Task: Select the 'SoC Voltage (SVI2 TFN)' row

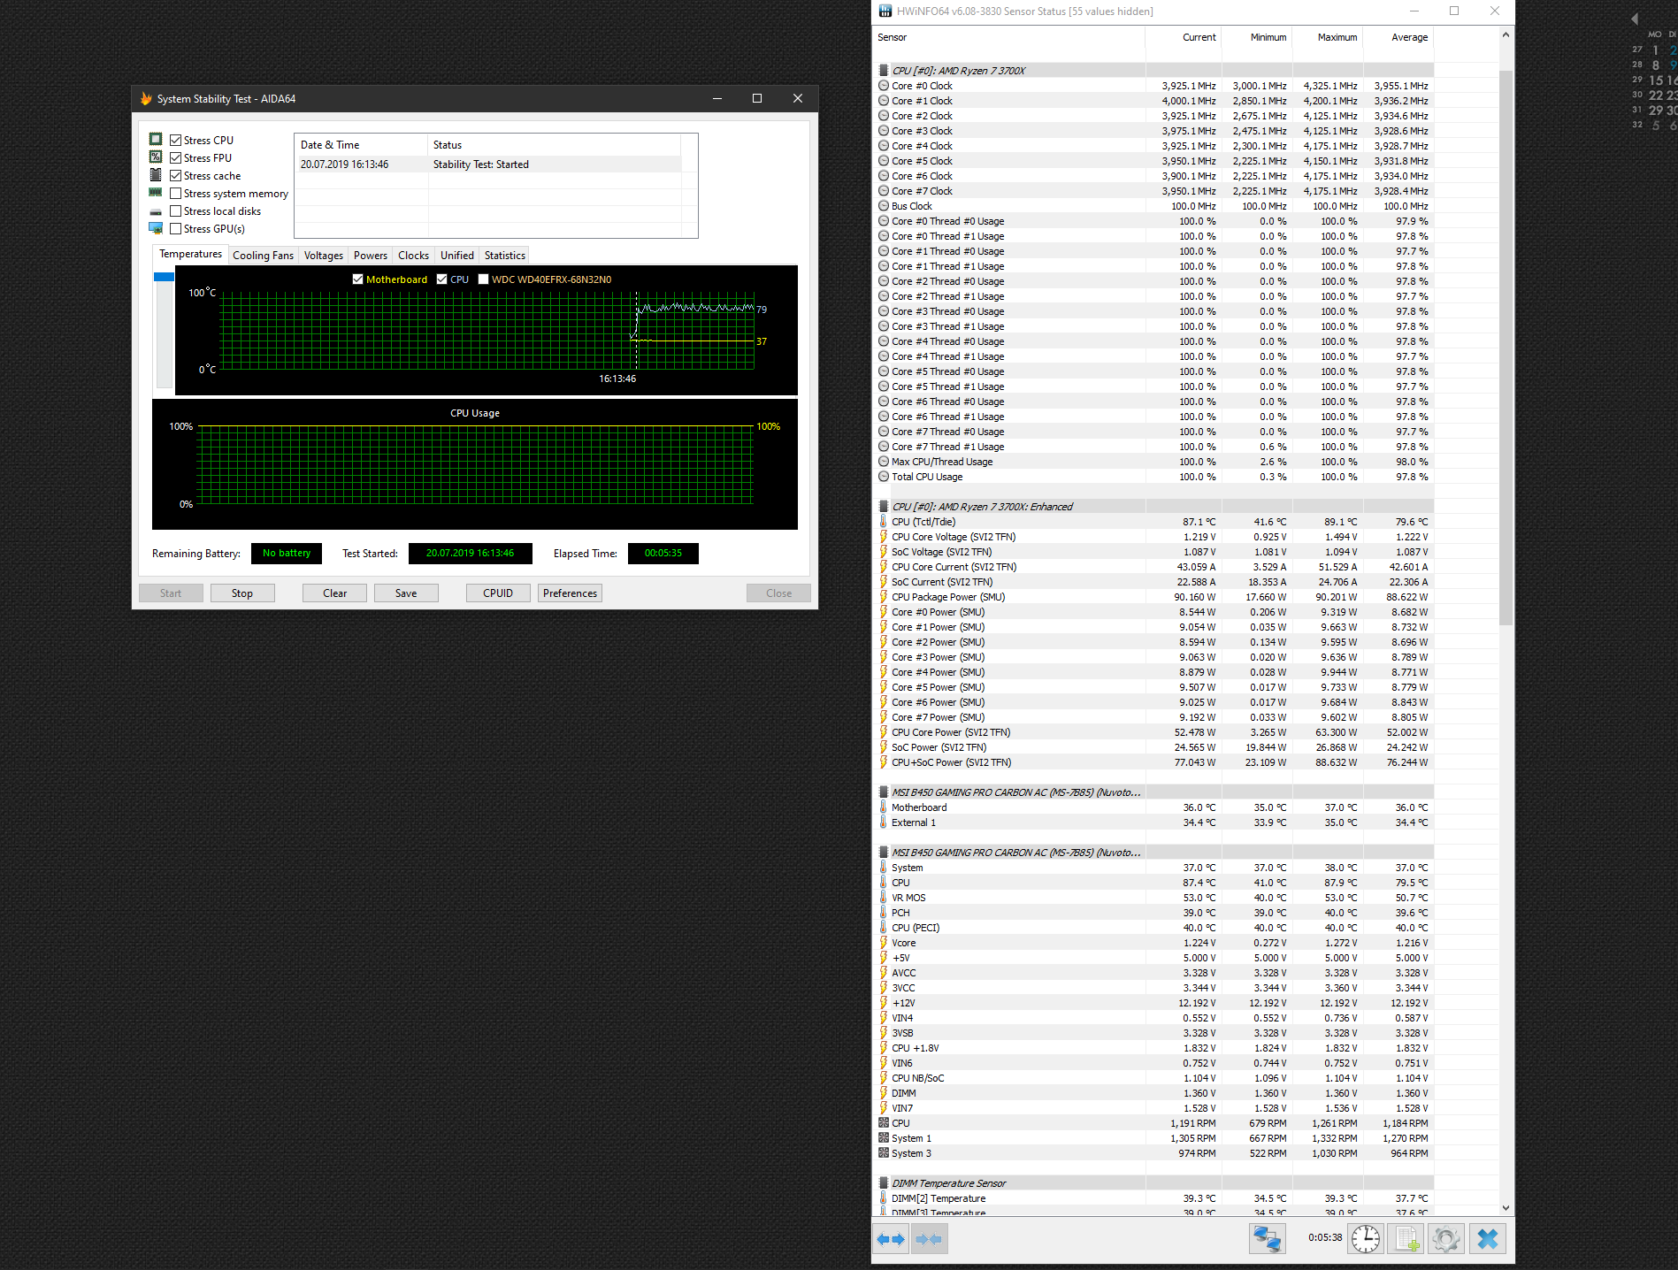Action: 1153,552
